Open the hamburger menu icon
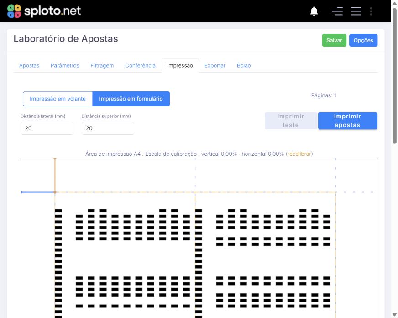398x318 pixels. 356,11
